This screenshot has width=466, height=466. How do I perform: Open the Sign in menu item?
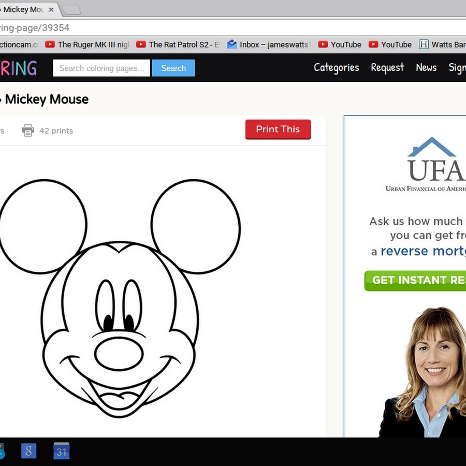pos(457,68)
